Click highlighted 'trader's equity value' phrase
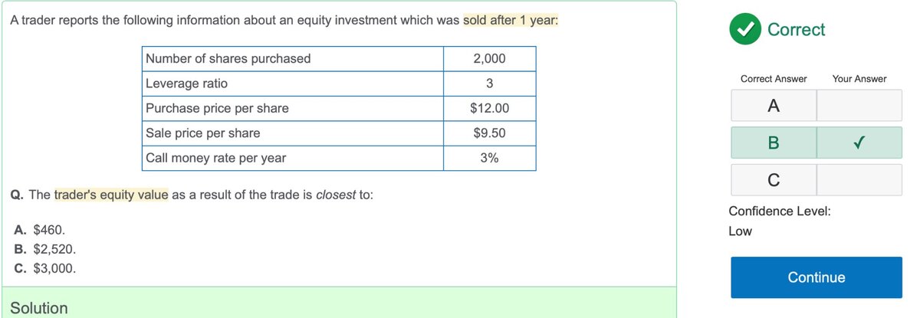 [x=111, y=195]
